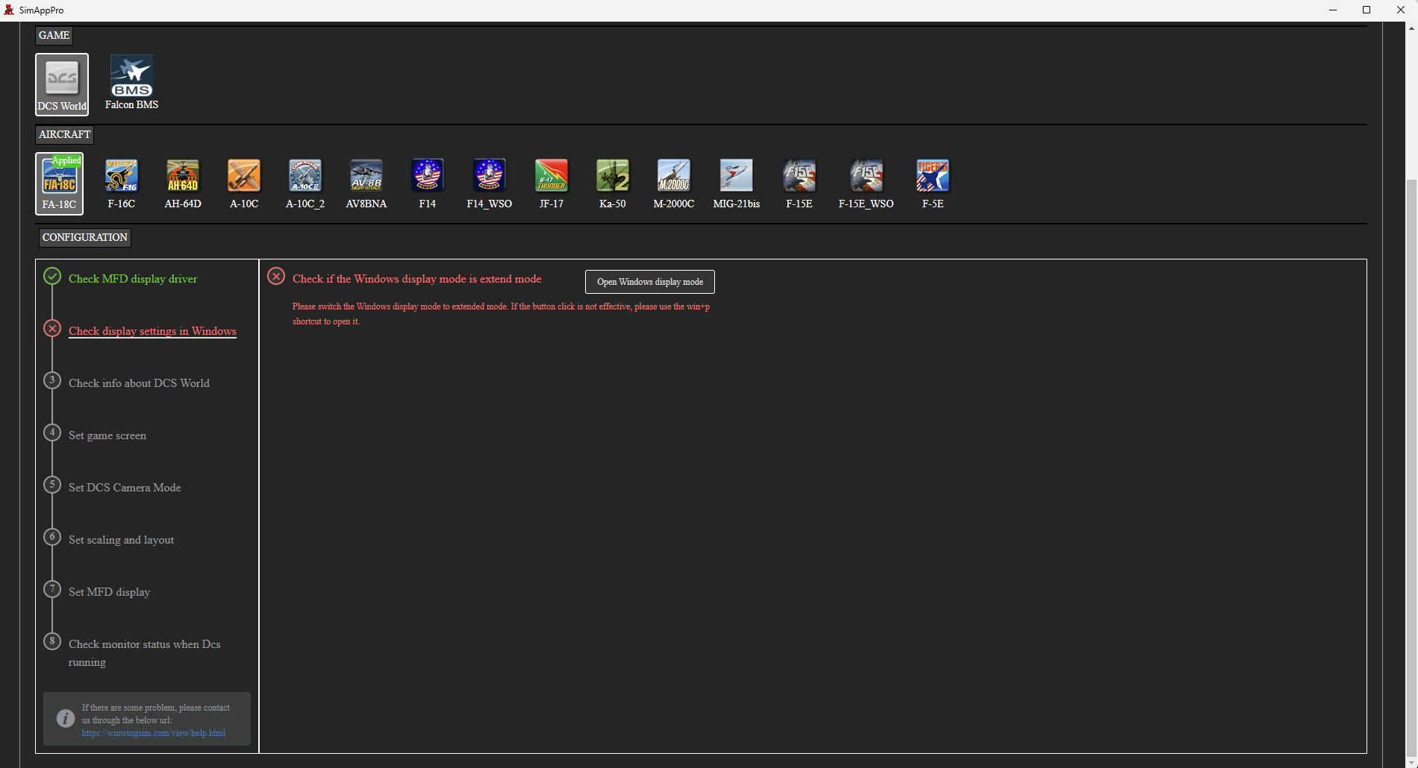Click the extend mode error heading

click(x=417, y=279)
